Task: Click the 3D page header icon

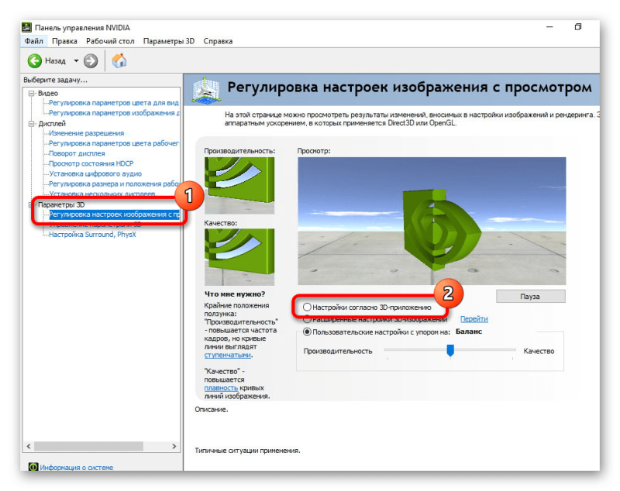Action: point(205,90)
